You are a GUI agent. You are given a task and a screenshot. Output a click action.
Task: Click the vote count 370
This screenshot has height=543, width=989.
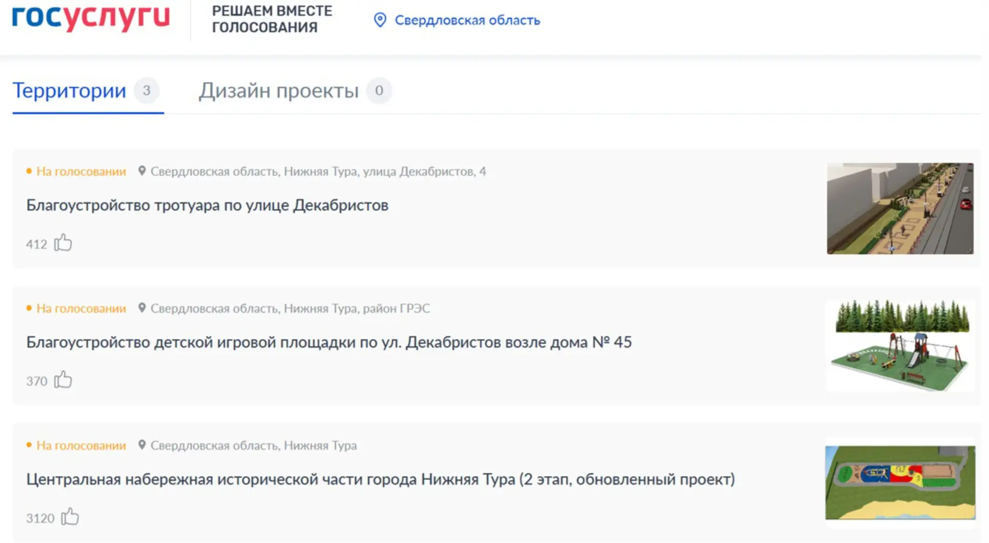click(37, 381)
